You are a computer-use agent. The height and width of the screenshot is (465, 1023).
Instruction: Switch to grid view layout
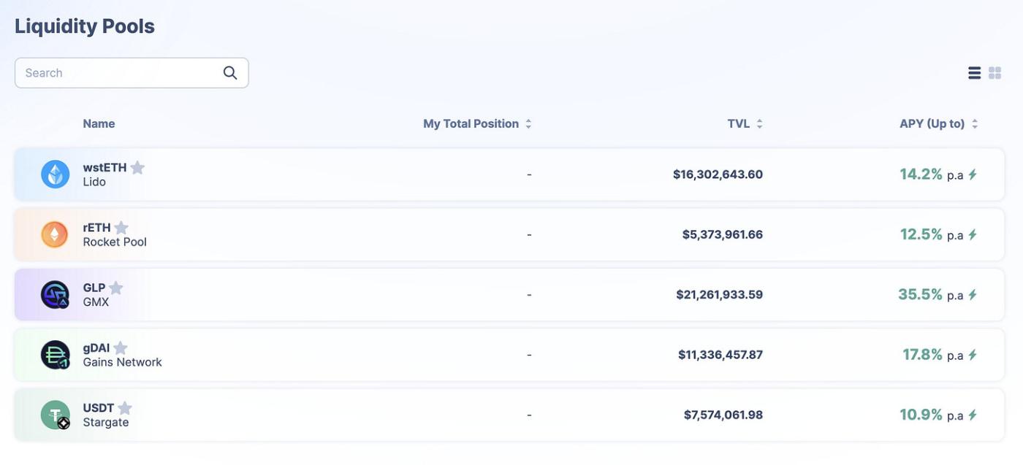(995, 73)
